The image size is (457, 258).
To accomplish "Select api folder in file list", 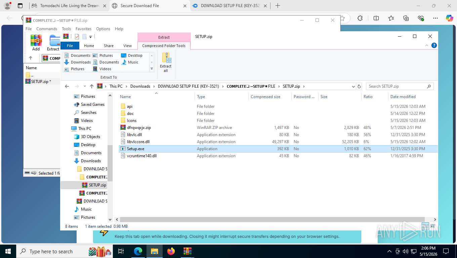I will pyautogui.click(x=278, y=106).
